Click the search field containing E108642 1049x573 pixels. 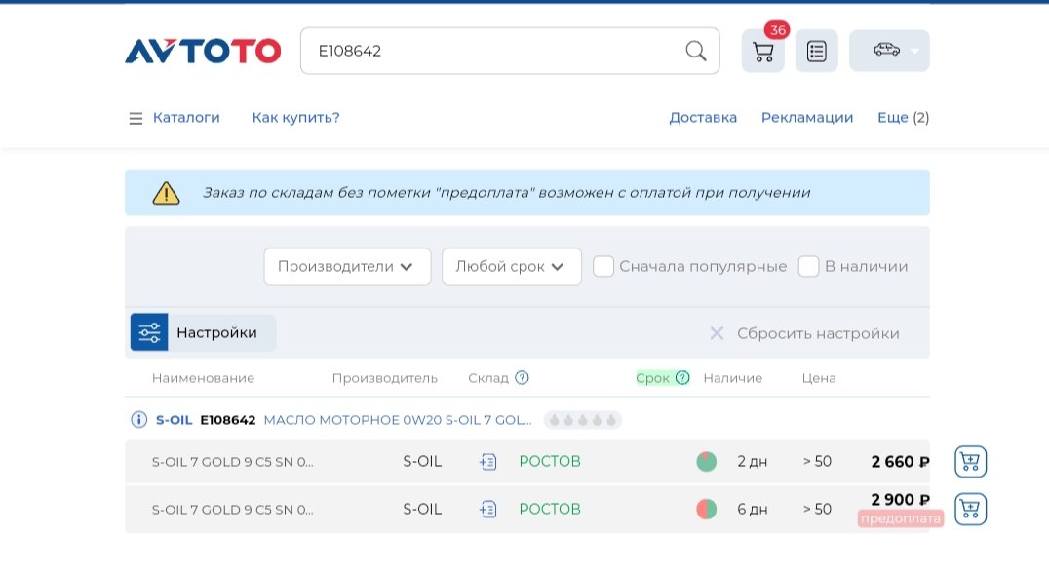(510, 51)
